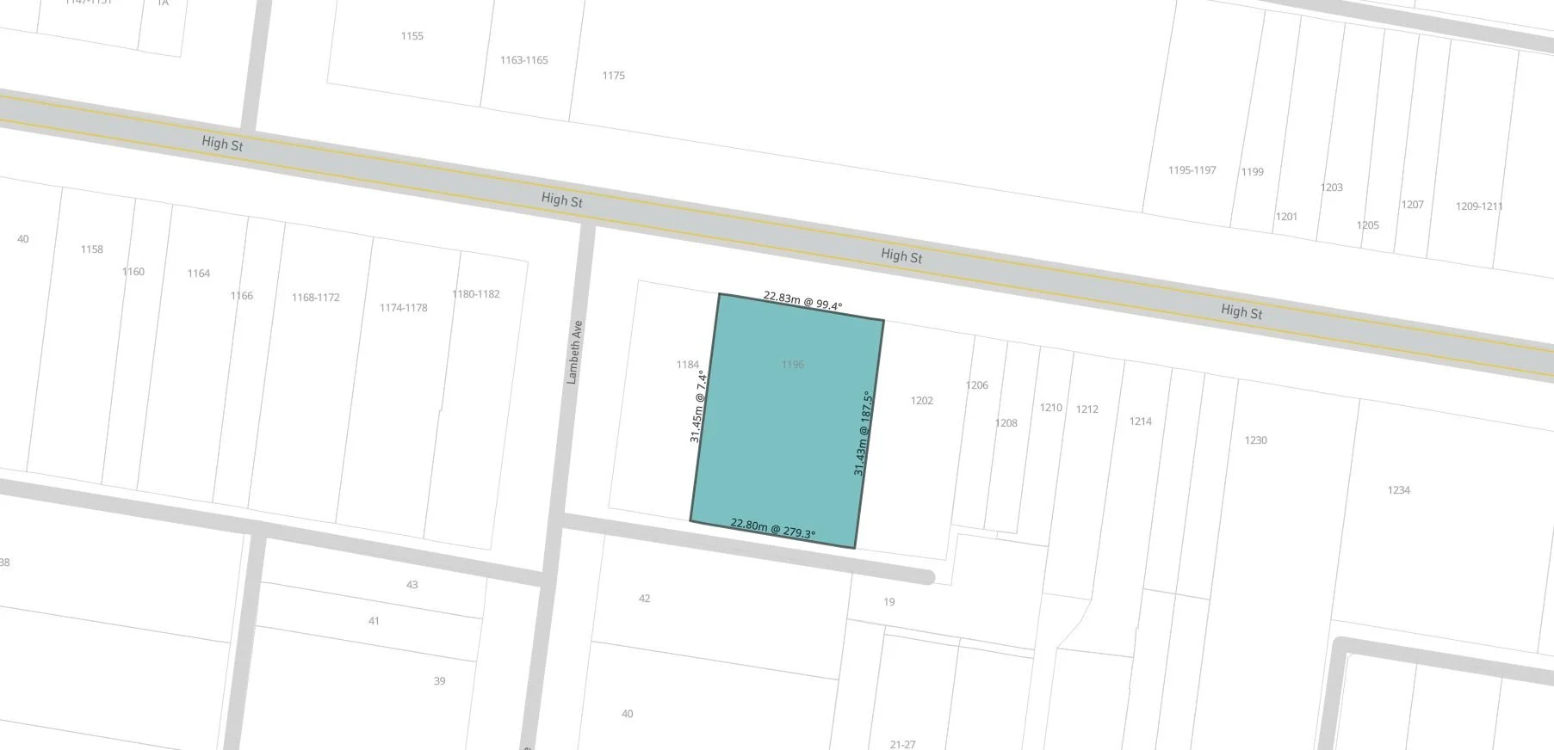Click the parcel label "1195-1197"
Screen dimensions: 1554x750
1192,170
